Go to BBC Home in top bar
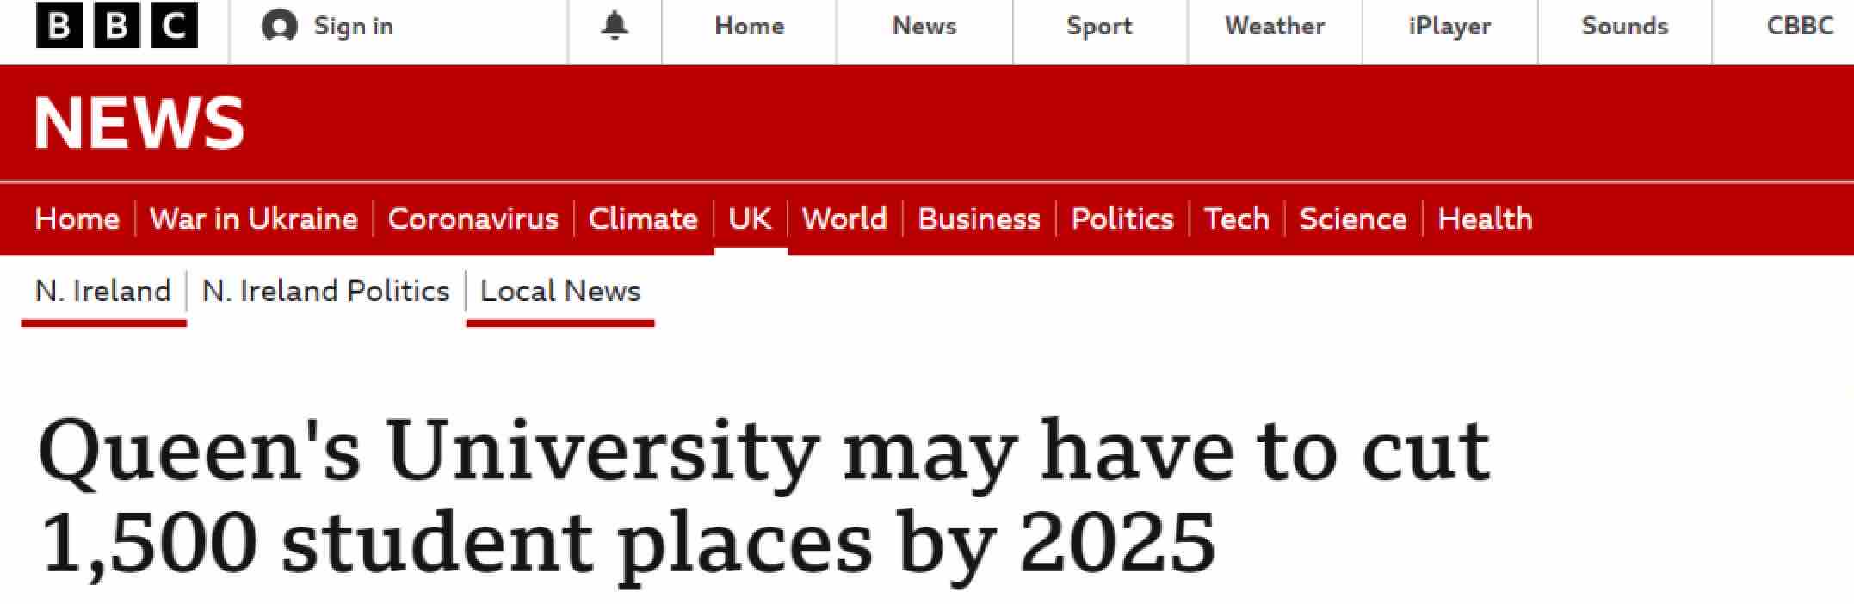The image size is (1854, 604). [749, 27]
